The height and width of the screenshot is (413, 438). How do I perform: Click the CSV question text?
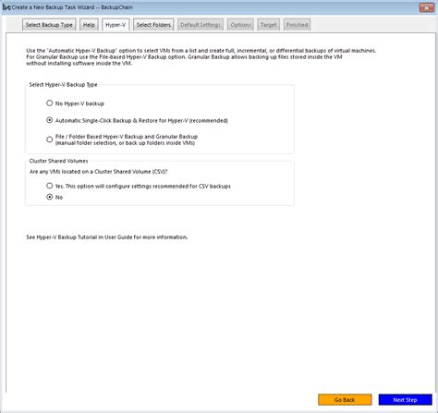tap(99, 172)
